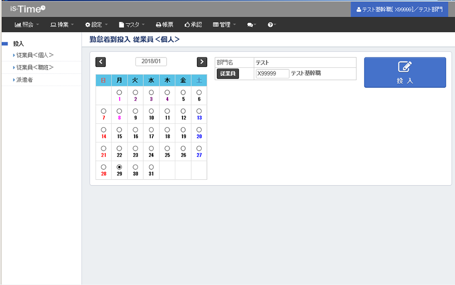Select the radio button for day 15
The height and width of the screenshot is (285, 455).
point(119,130)
